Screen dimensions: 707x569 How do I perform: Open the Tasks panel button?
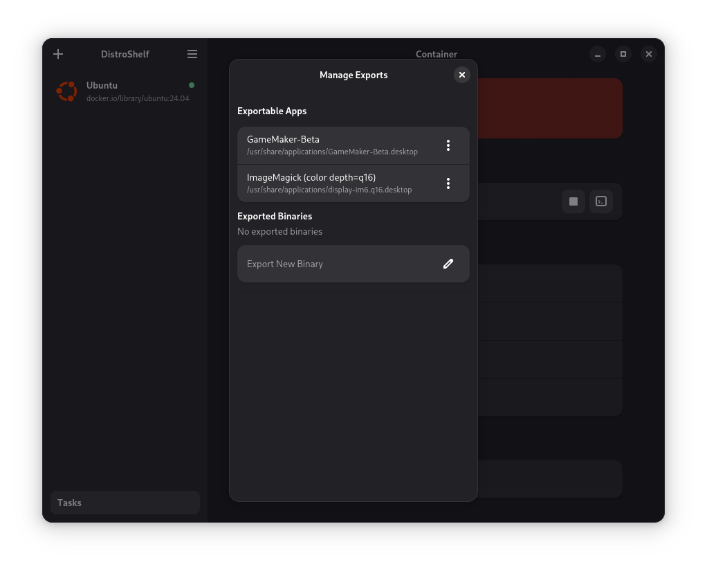click(x=125, y=503)
